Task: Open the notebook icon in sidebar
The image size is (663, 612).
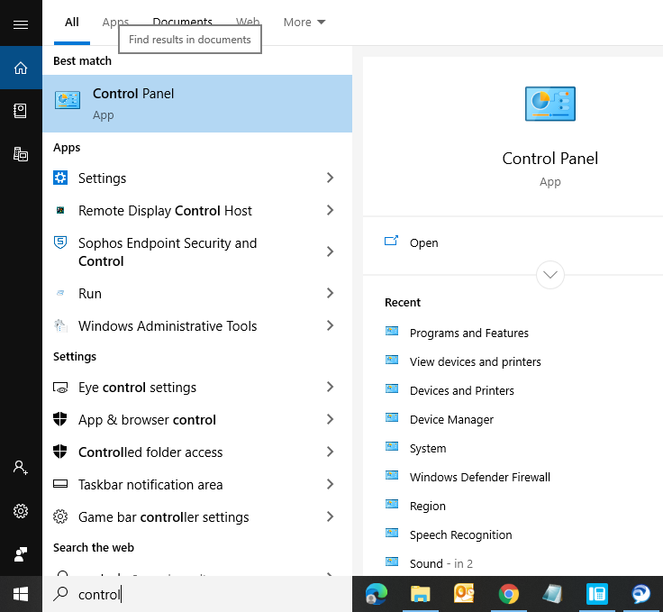Action: 21,111
